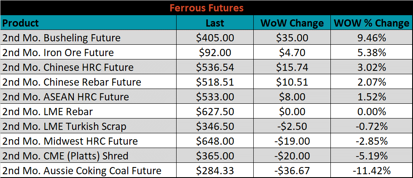Click the $4.70 Iron Ore change cell
The width and height of the screenshot is (413, 178).
point(292,52)
